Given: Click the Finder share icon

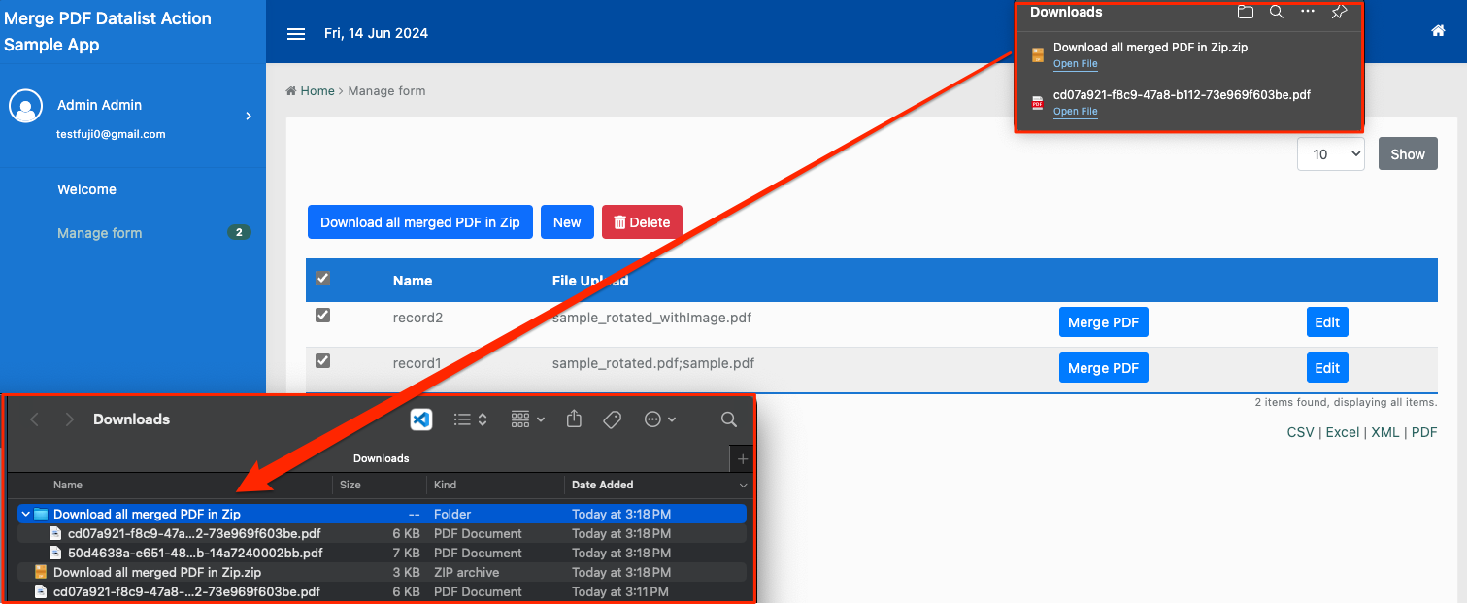Looking at the screenshot, I should pyautogui.click(x=574, y=419).
